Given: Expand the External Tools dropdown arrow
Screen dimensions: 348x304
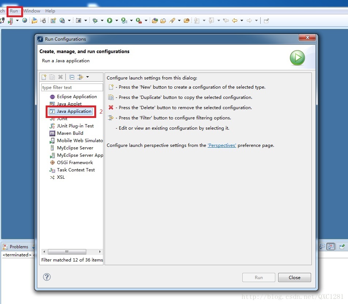Looking at the screenshot, I should 146,21.
